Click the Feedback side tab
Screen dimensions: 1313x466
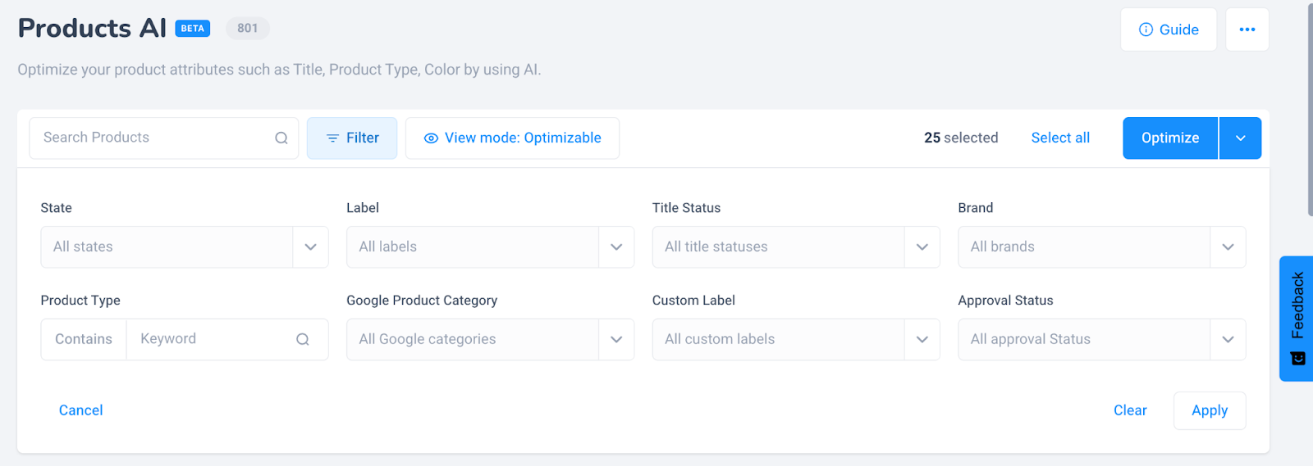pos(1297,318)
